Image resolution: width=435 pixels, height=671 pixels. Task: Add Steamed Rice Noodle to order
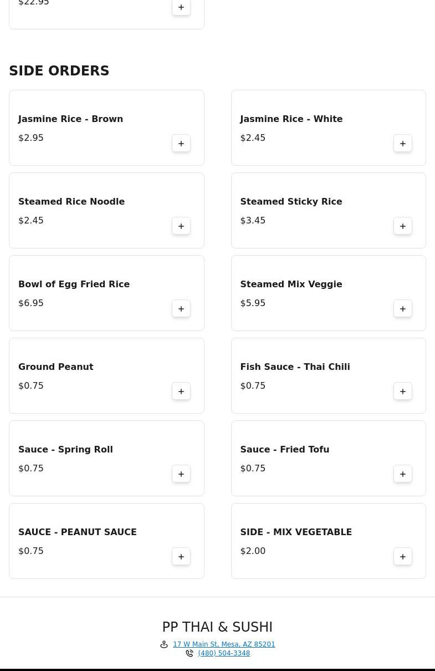181,226
